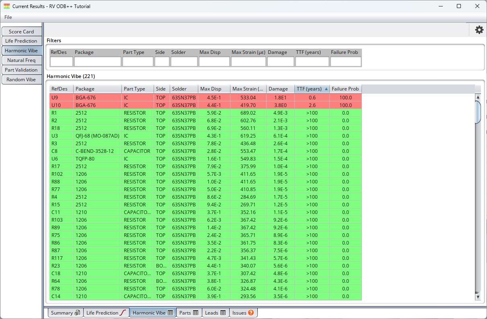Toggle sort on TTF (years) column
487x319 pixels.
(312, 89)
